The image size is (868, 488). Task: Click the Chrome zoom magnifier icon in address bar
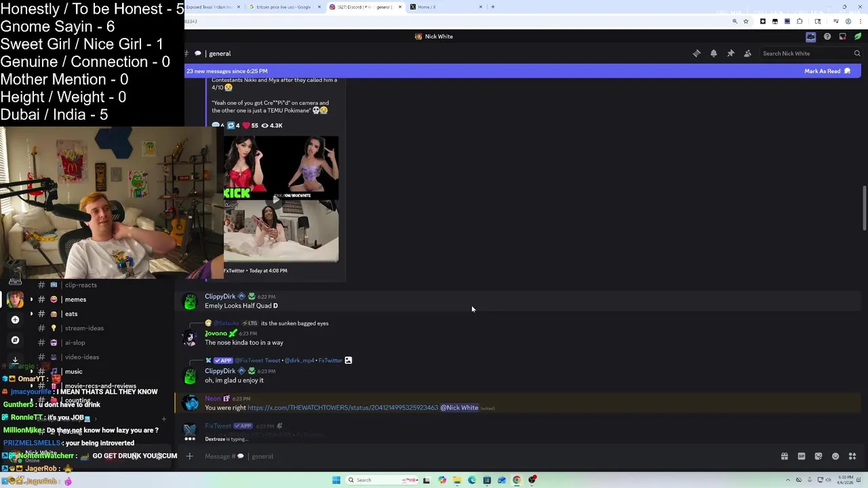tap(734, 22)
